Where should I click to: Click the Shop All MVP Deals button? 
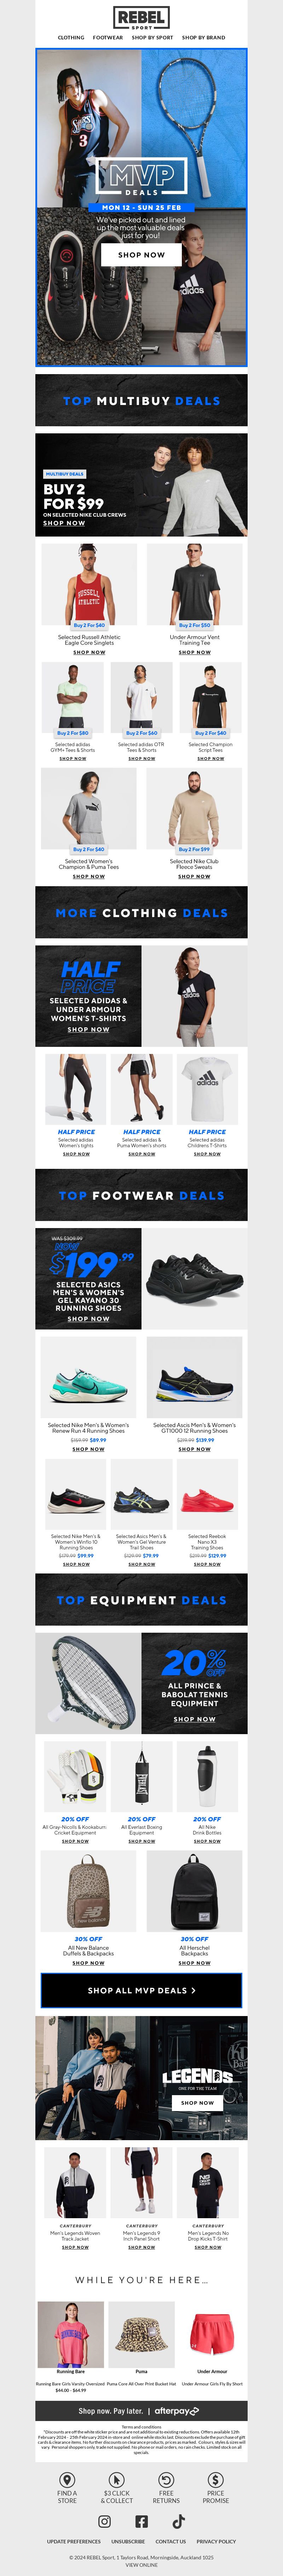click(141, 1990)
